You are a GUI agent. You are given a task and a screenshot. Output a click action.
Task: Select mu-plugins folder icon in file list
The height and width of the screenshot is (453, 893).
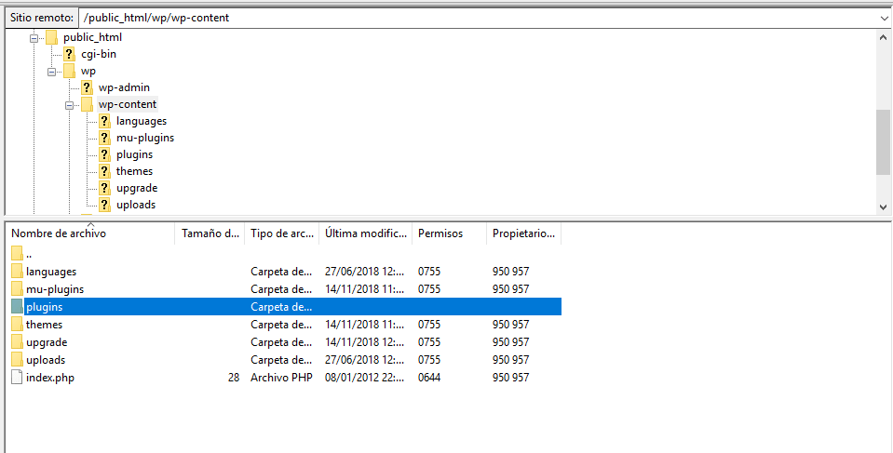coord(17,288)
